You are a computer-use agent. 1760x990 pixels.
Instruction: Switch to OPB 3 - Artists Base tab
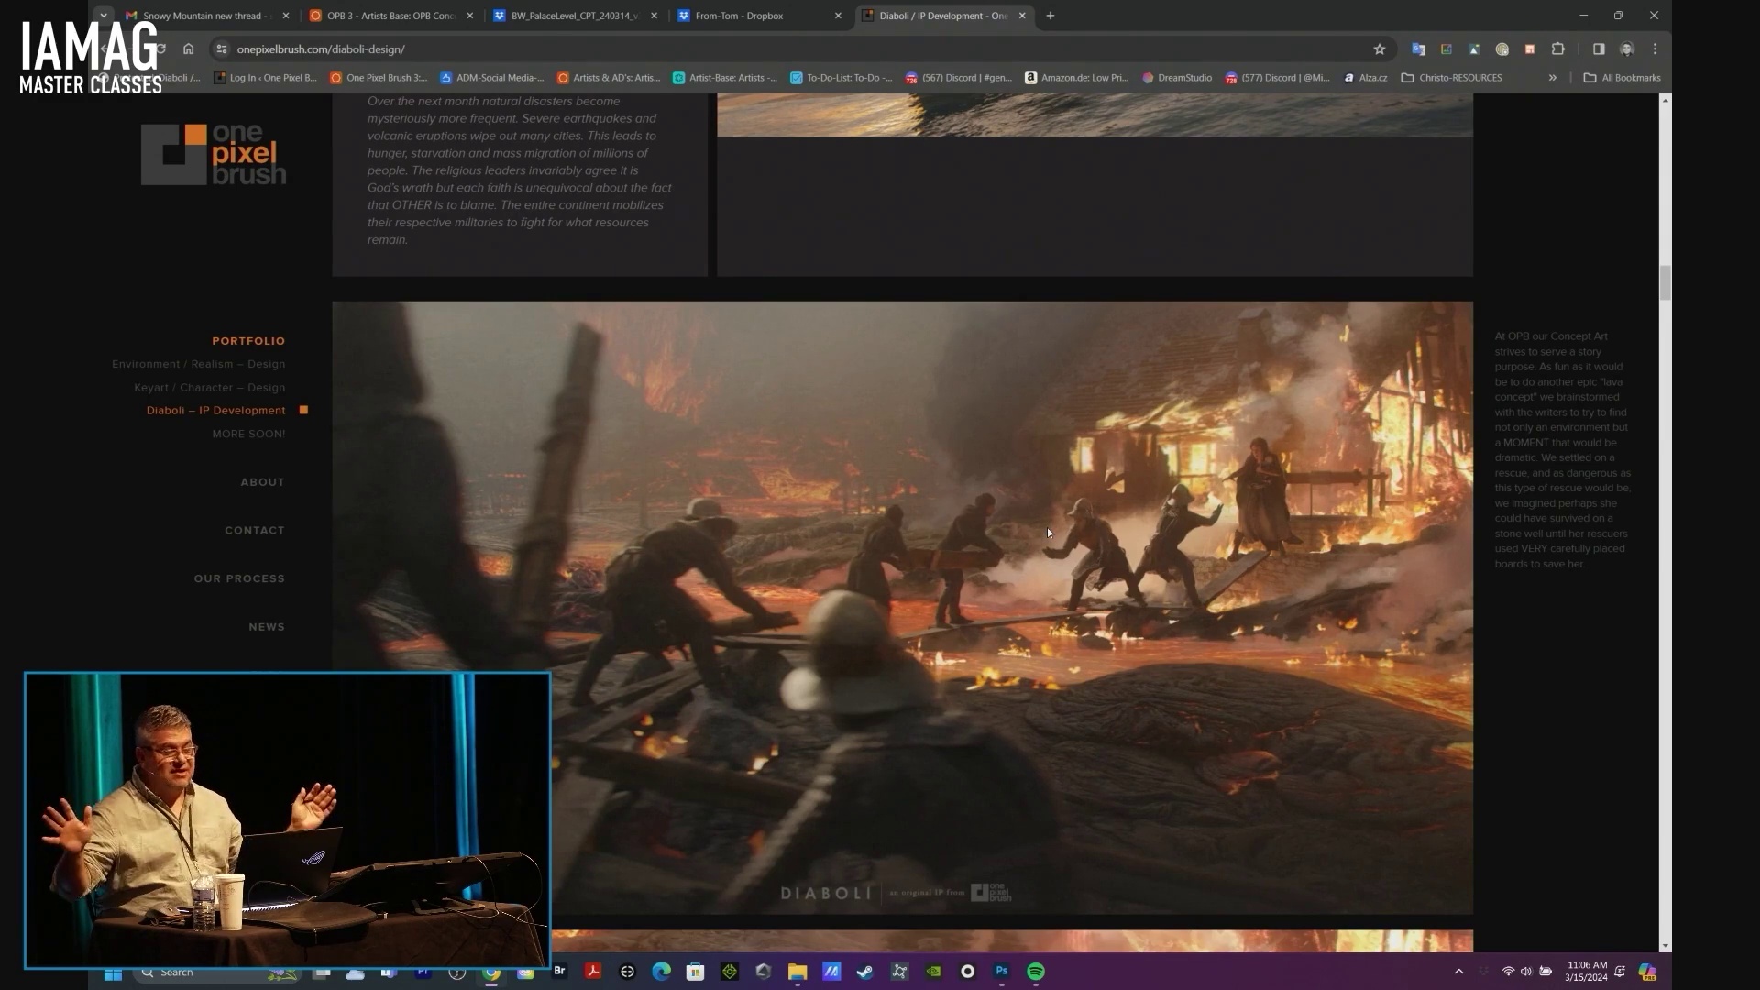[392, 16]
